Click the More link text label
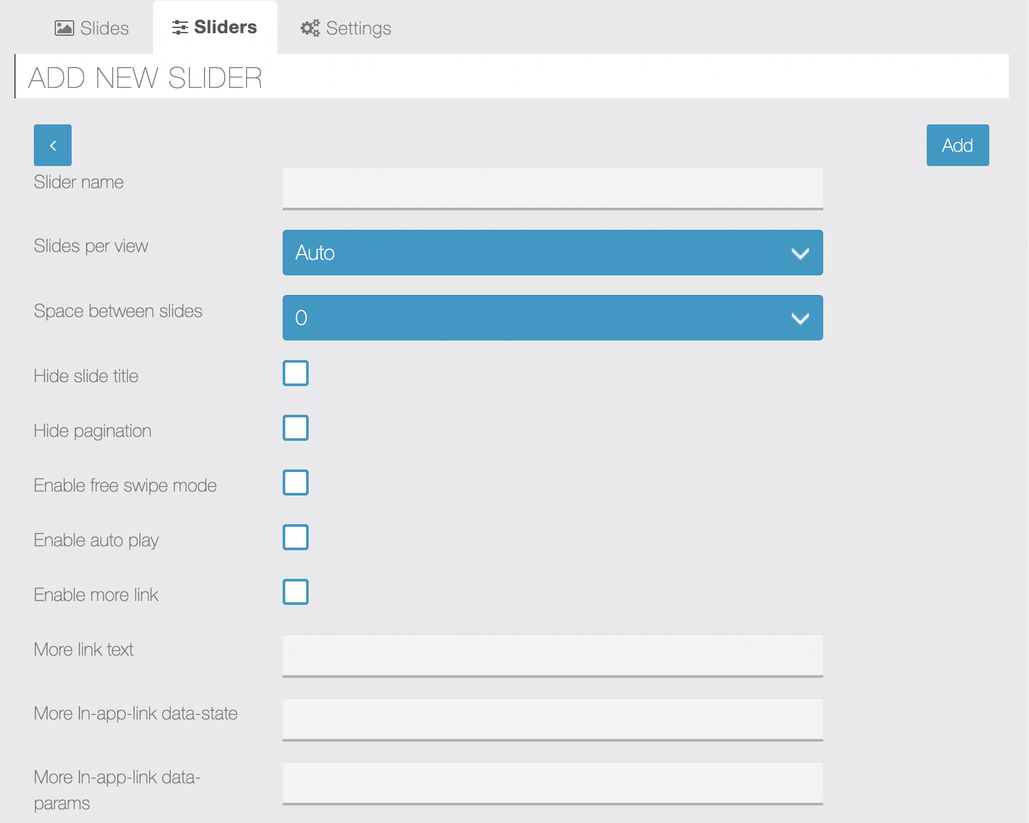 coord(83,649)
